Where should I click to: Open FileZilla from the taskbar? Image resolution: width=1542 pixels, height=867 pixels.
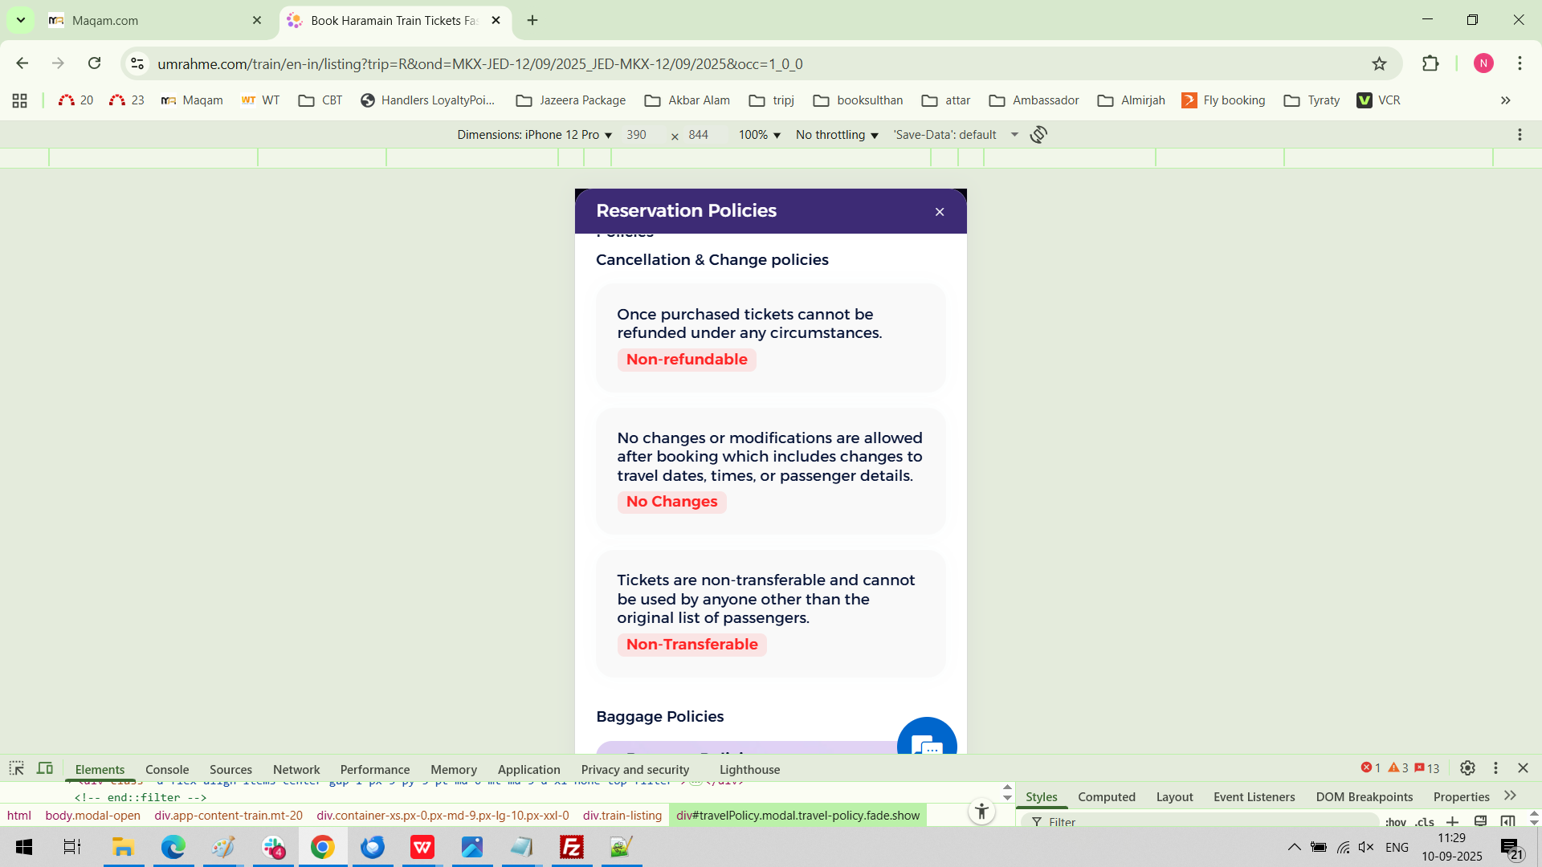(x=571, y=847)
